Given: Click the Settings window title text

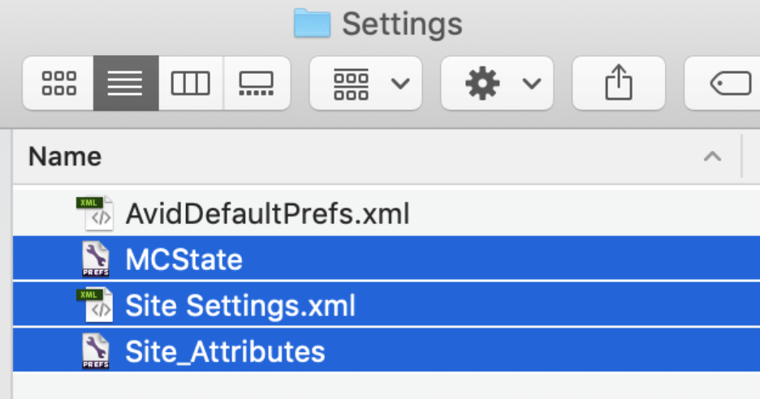Looking at the screenshot, I should [402, 24].
